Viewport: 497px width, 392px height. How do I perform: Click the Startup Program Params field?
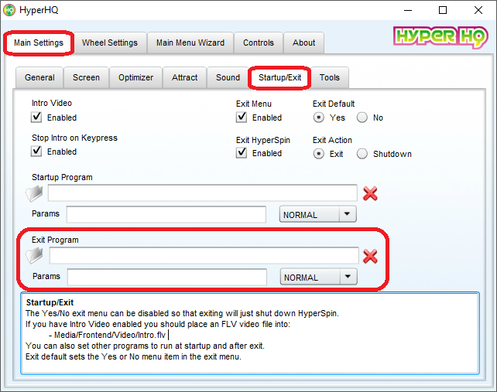166,214
